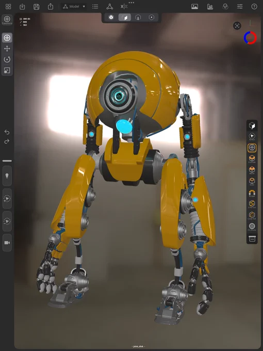The image size is (263, 351).
Task: Click the redo arrow
Action: (7, 141)
